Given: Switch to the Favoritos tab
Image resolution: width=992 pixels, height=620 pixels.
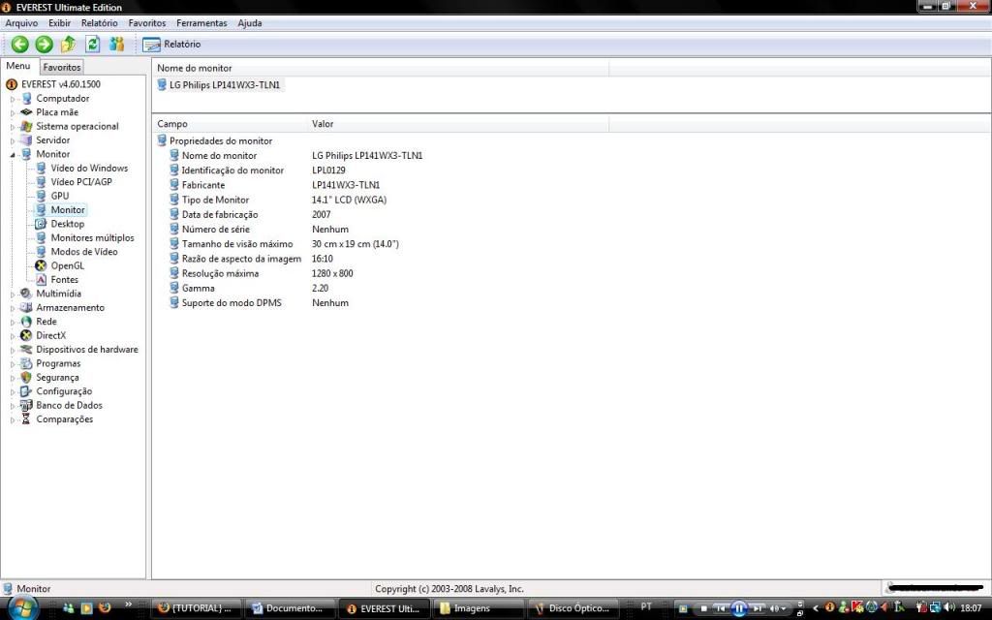Looking at the screenshot, I should pyautogui.click(x=61, y=66).
